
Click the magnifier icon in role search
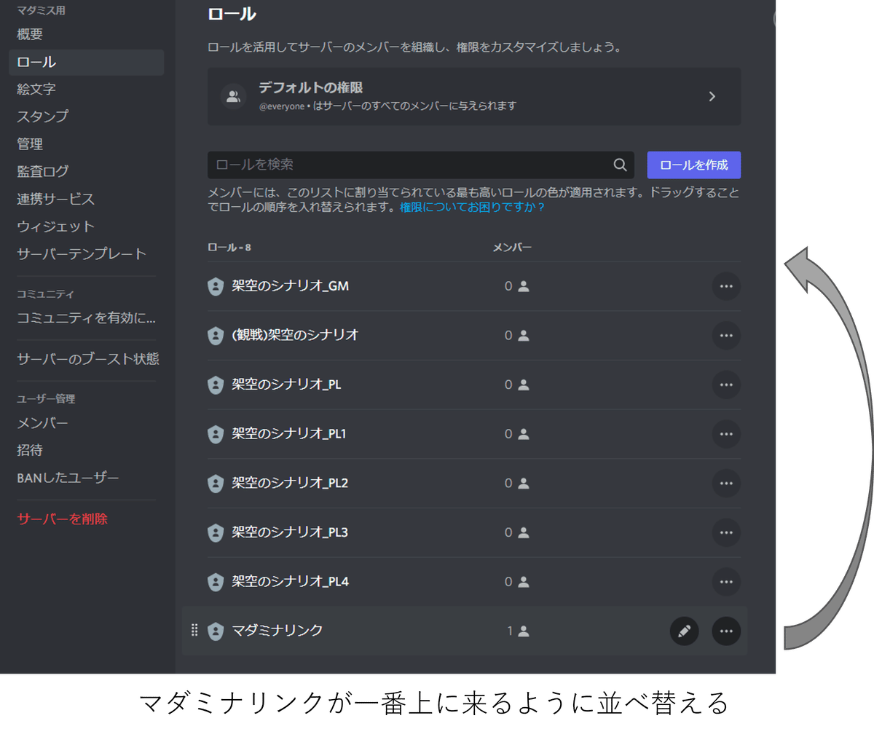(620, 165)
